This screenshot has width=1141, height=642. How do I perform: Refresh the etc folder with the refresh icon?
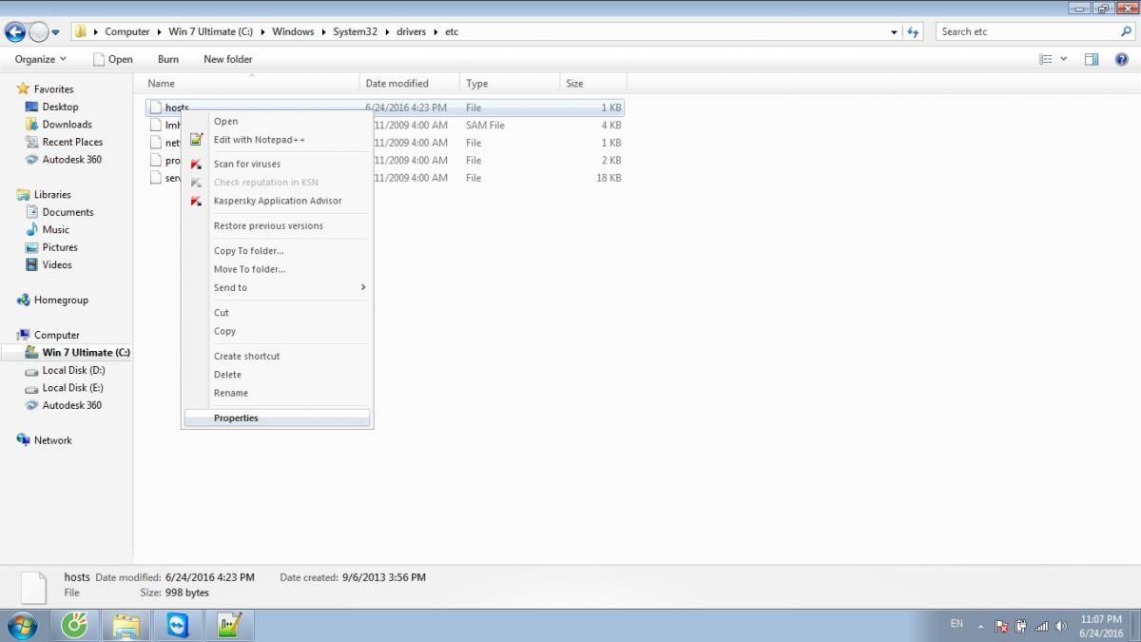point(912,30)
